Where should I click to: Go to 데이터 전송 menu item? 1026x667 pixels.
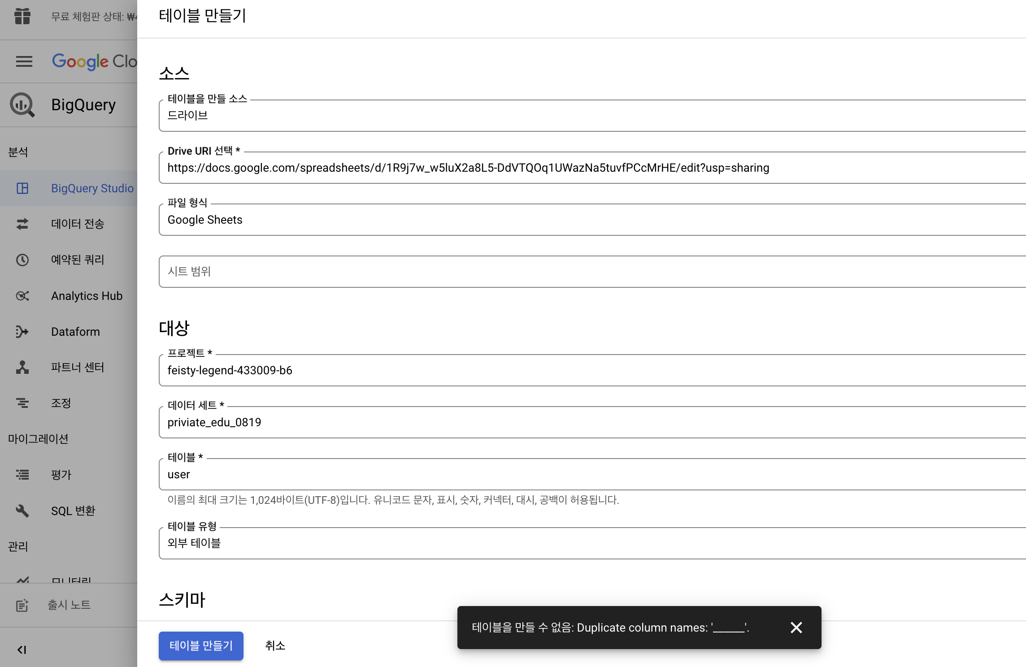[69, 224]
